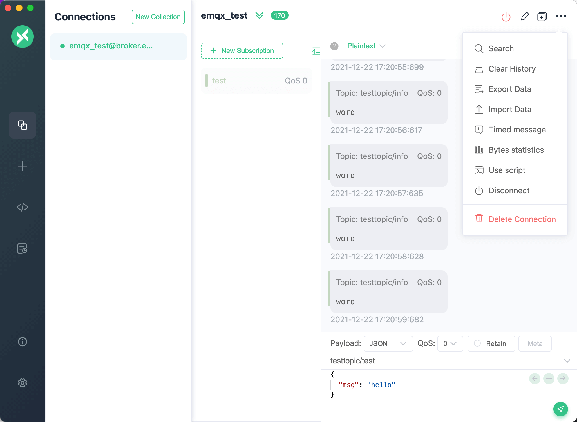
Task: Click the New Collection button
Action: (158, 17)
